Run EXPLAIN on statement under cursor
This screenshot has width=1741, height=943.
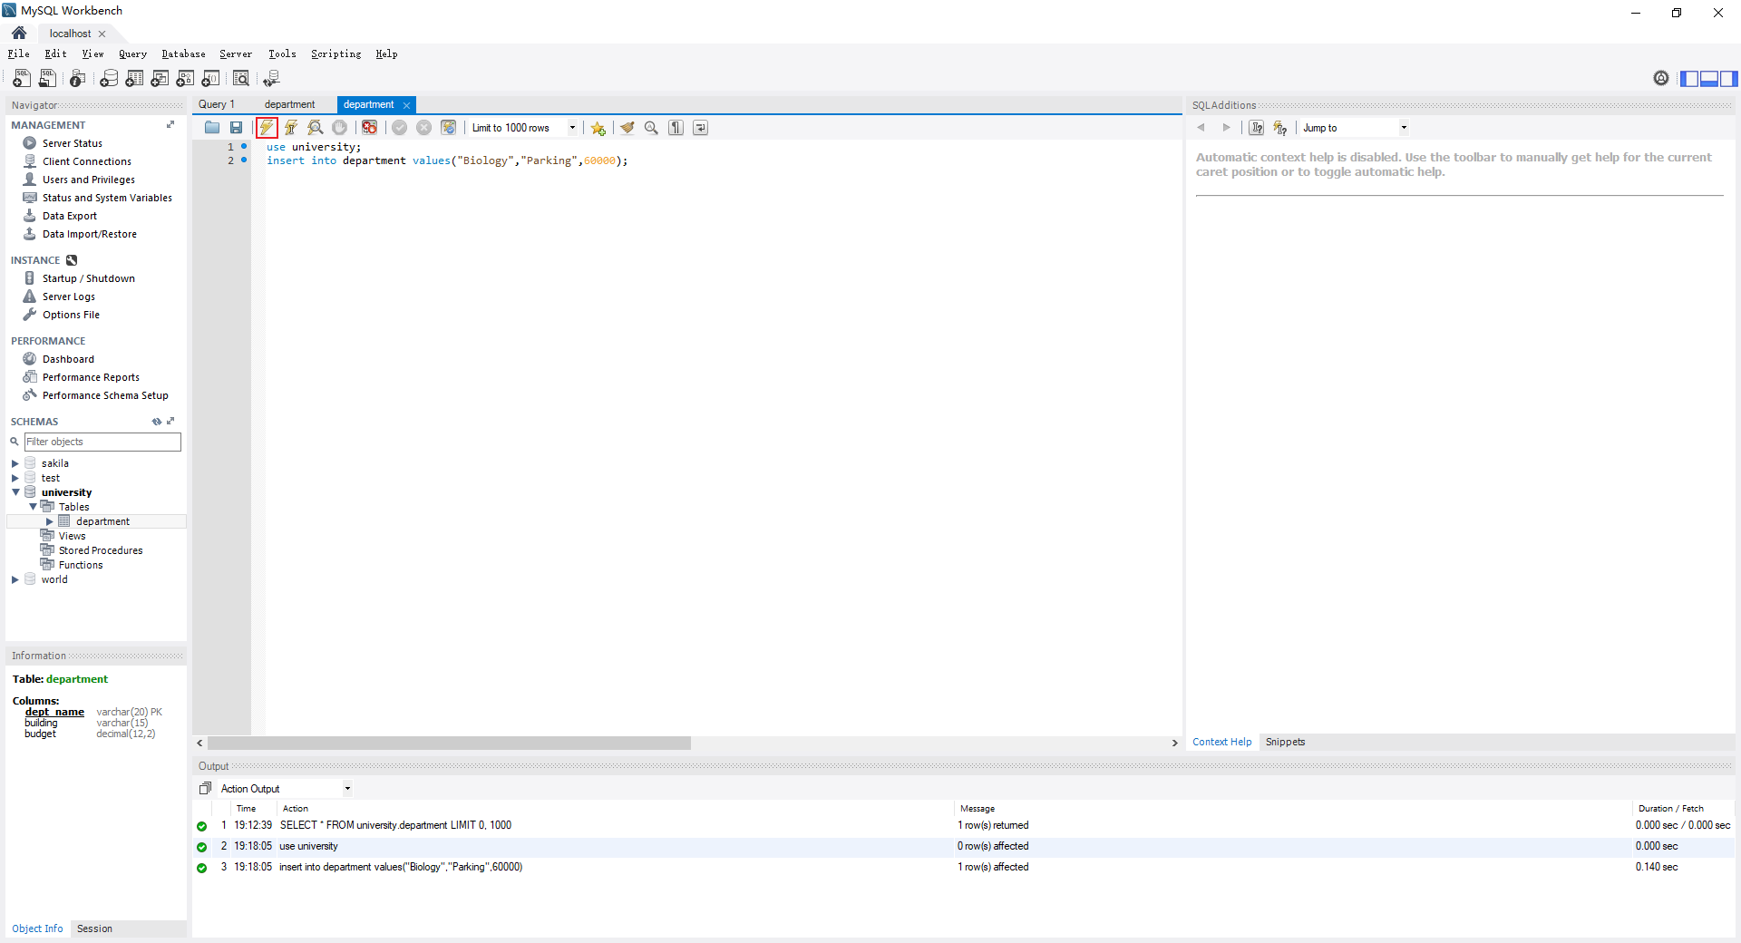[316, 128]
